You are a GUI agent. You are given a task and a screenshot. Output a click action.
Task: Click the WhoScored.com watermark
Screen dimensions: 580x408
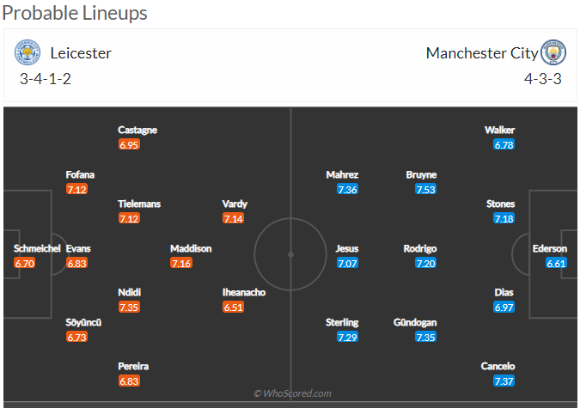293,393
